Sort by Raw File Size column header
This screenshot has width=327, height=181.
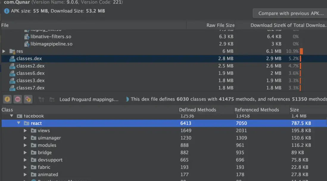click(x=220, y=25)
